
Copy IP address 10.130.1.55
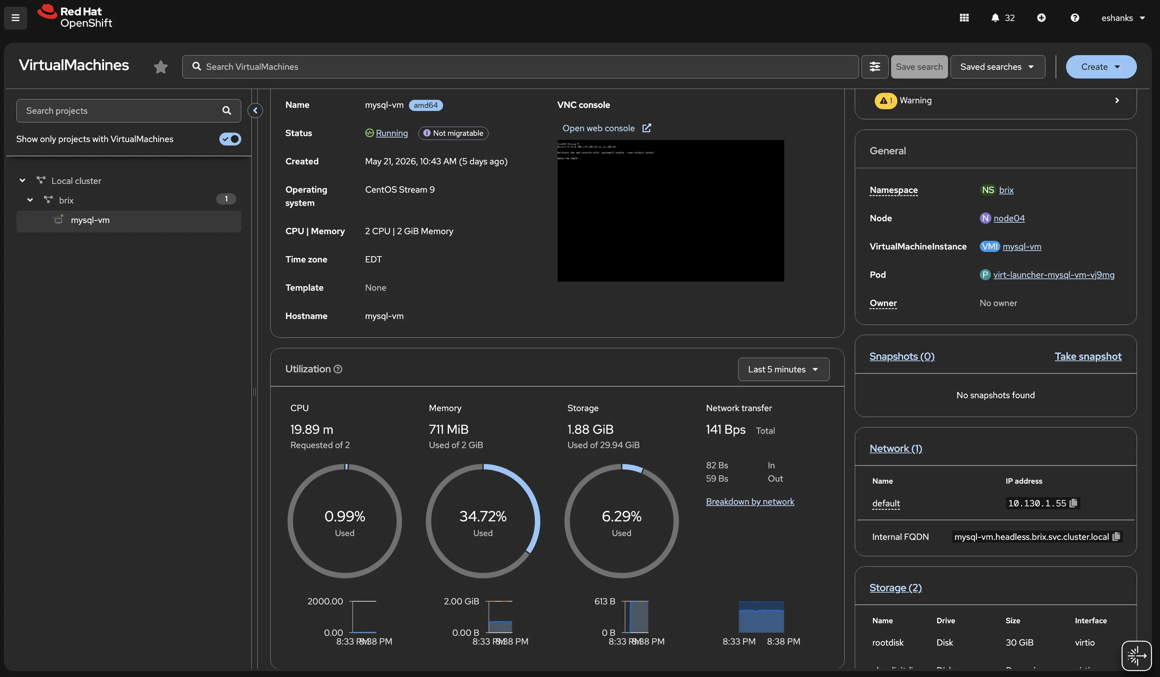tap(1073, 503)
